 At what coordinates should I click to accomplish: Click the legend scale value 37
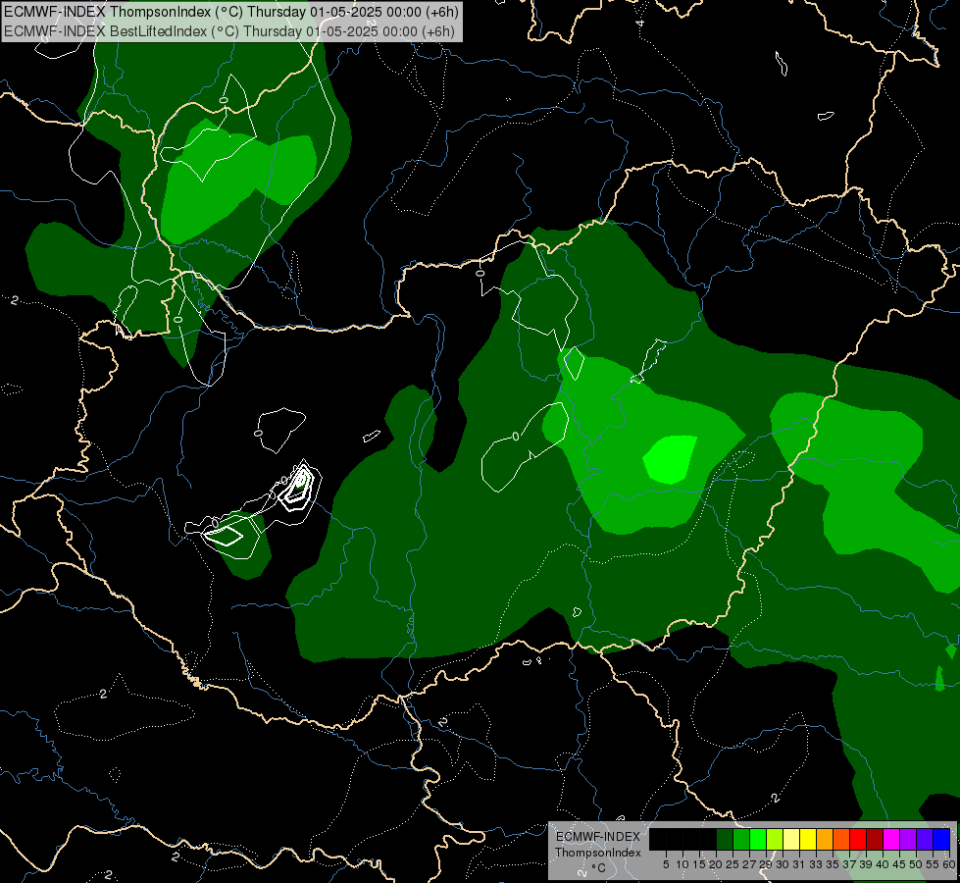coord(849,864)
